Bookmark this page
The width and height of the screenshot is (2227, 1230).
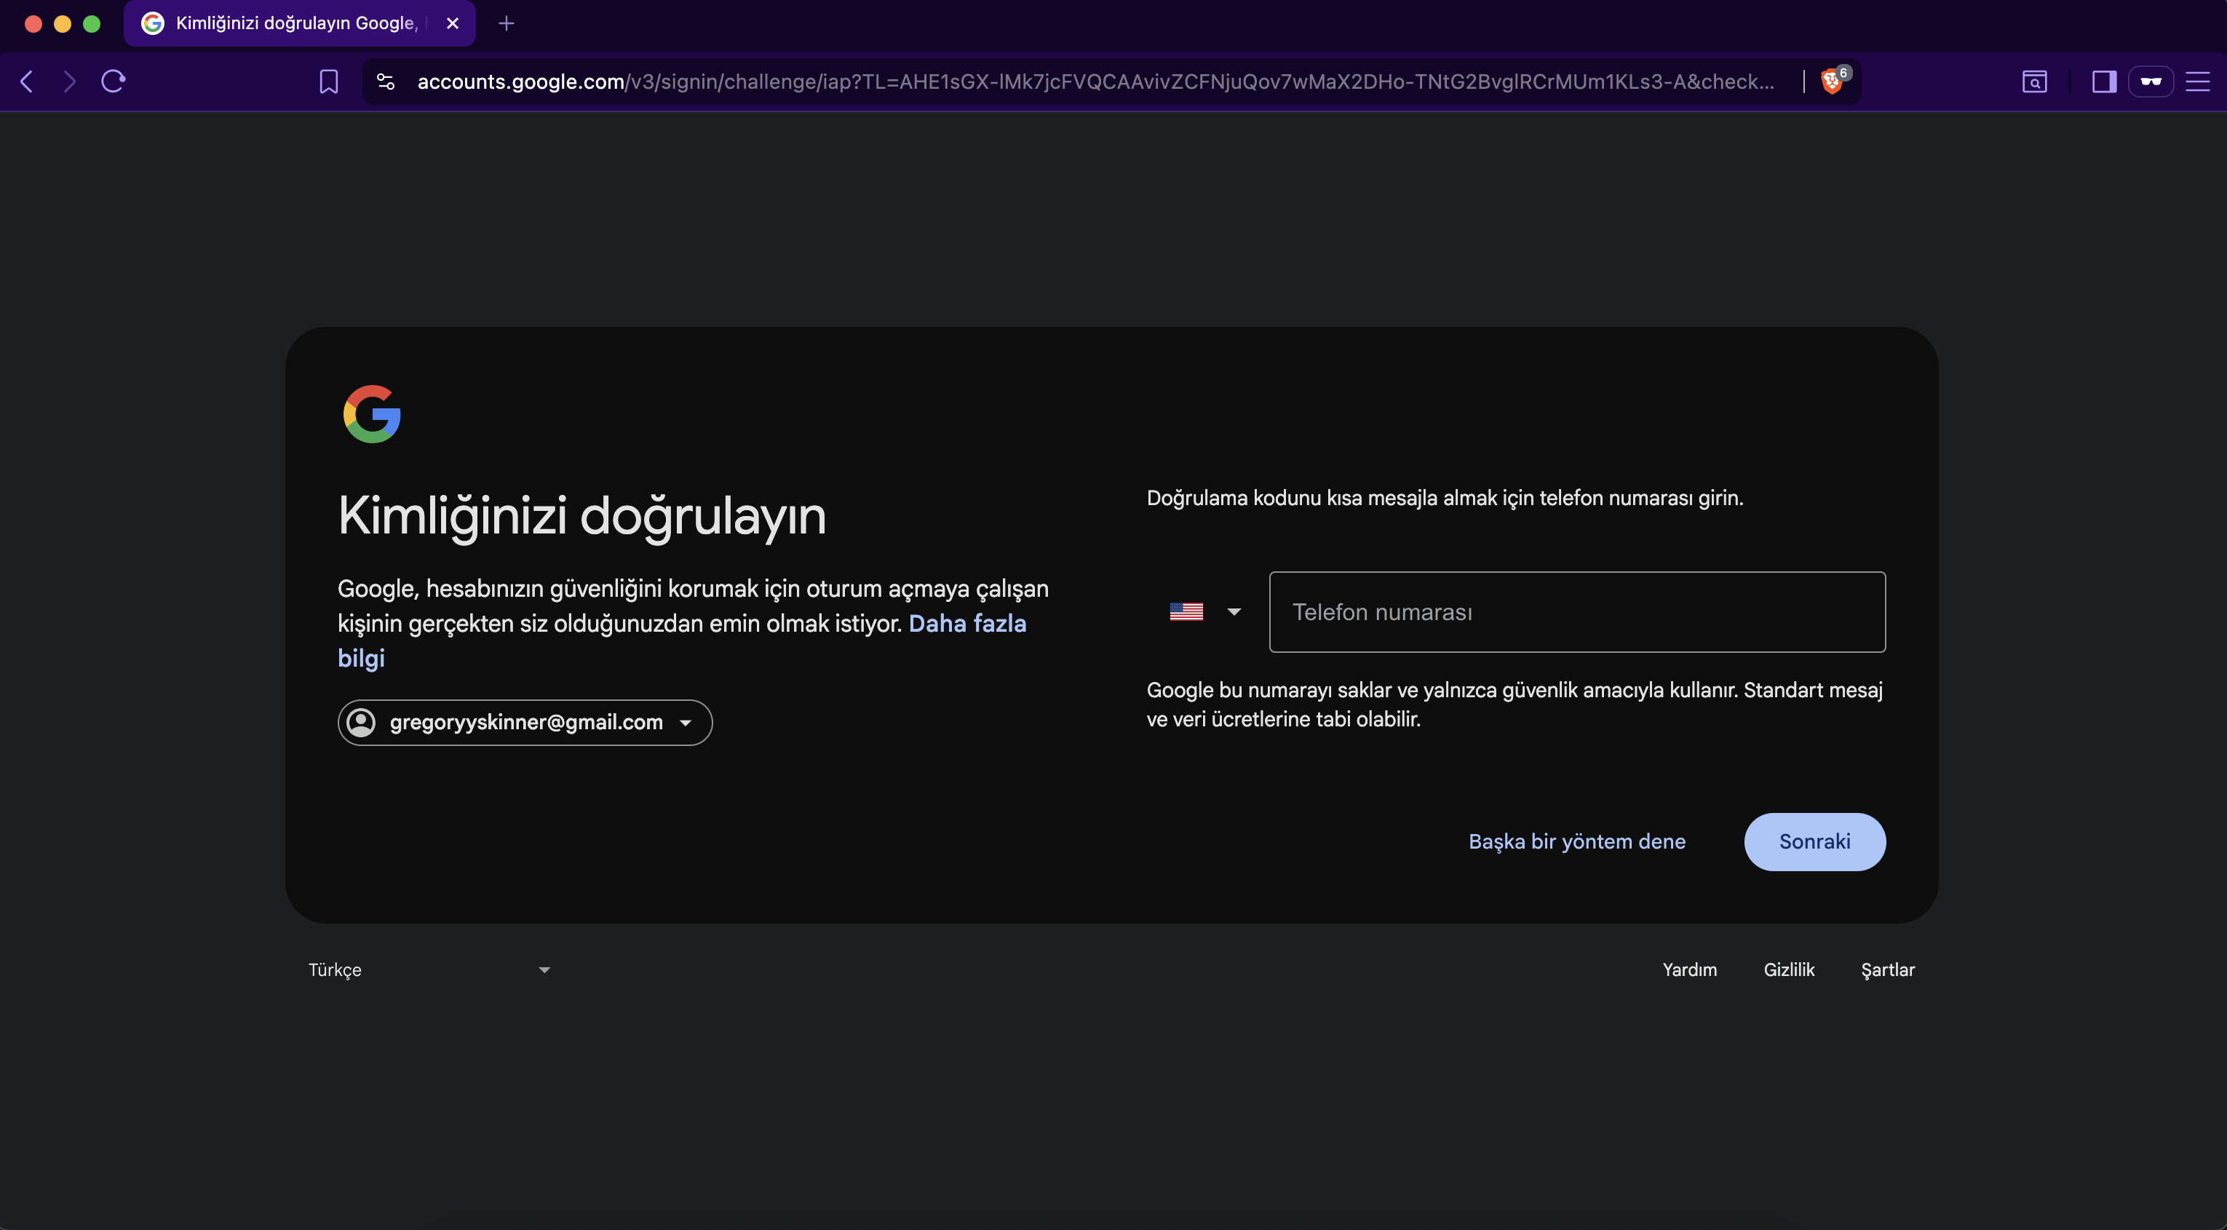[328, 82]
